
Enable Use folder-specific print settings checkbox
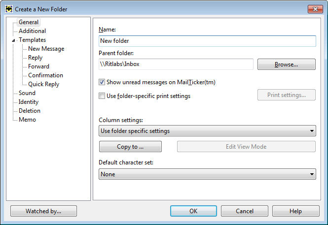[x=102, y=96]
